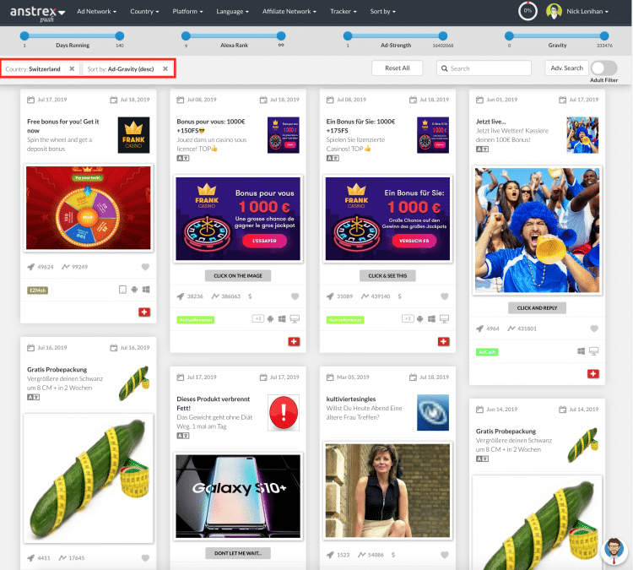
Task: Adjust the Alexa Rank left handle
Action: (x=186, y=36)
